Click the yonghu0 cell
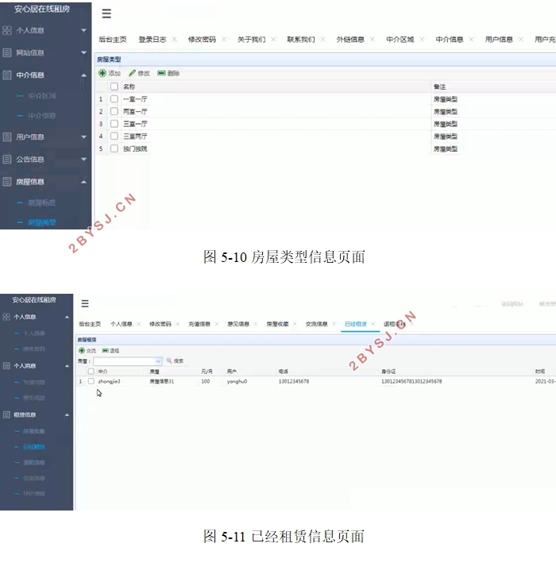 pos(237,381)
